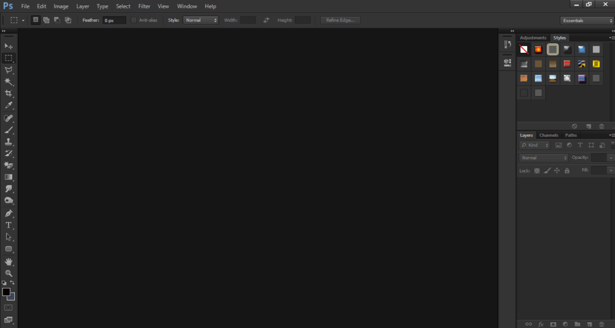Screen dimensions: 615x328
Task: Select the Crop tool
Action: click(x=9, y=94)
